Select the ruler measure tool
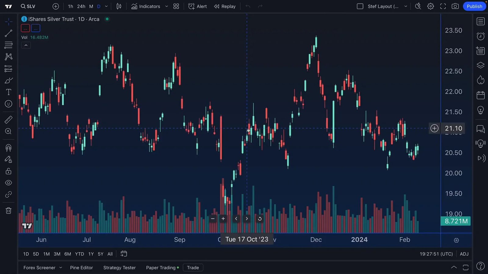 [9, 120]
